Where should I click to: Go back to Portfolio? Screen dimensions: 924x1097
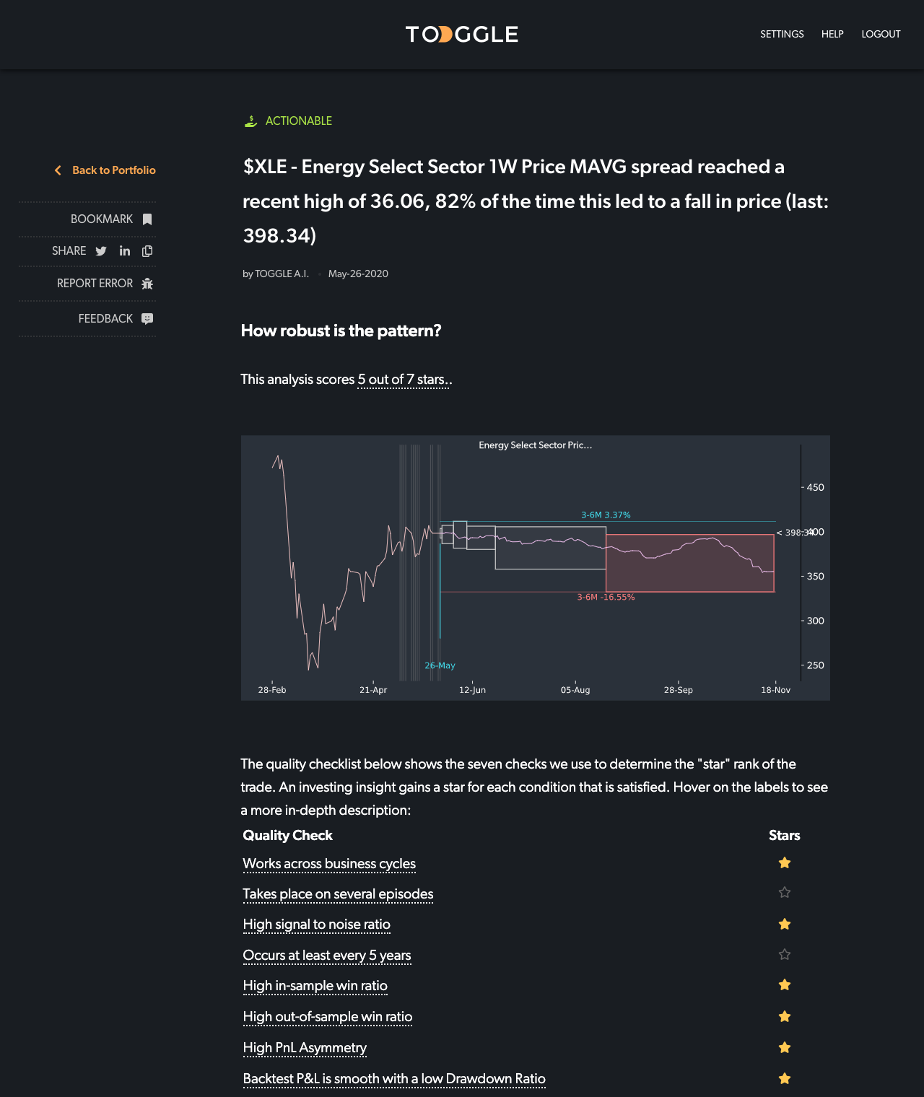tap(113, 170)
